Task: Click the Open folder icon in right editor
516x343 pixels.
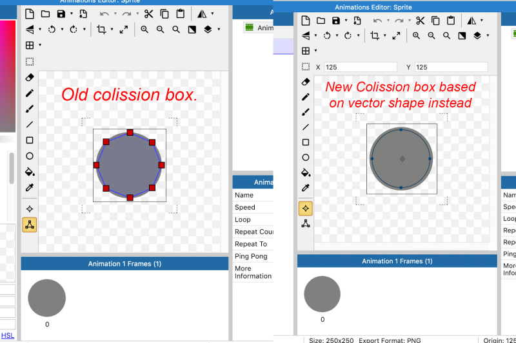Action: pos(321,21)
